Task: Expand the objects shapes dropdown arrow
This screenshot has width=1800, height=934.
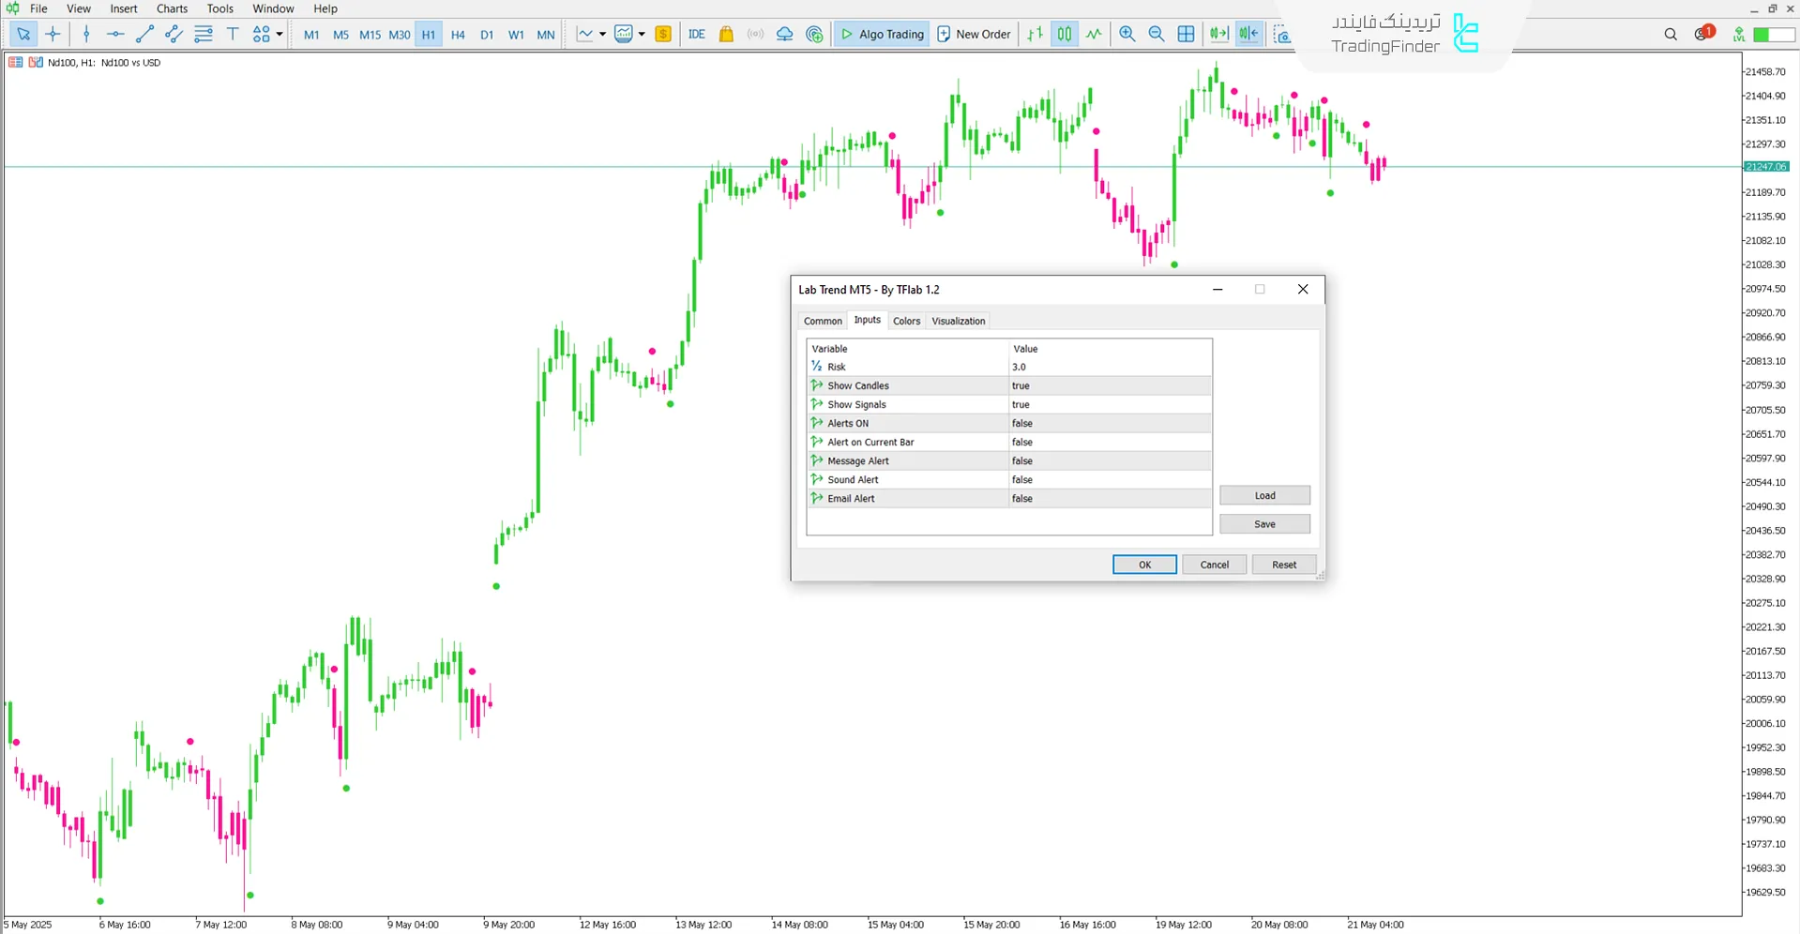Action: 280,35
